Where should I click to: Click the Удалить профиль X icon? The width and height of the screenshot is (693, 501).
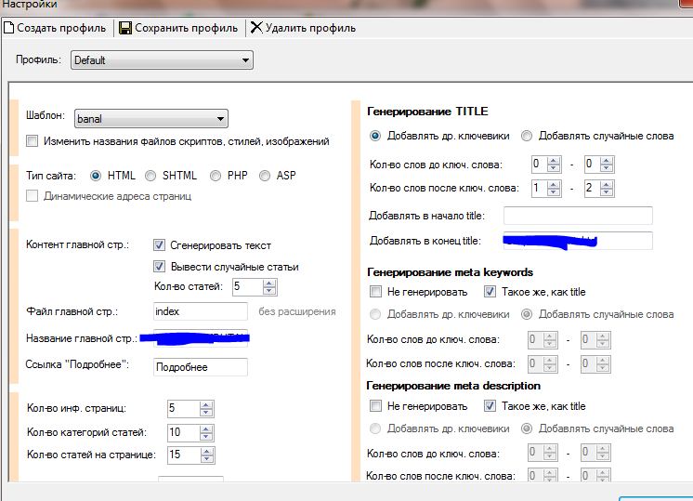tap(256, 28)
